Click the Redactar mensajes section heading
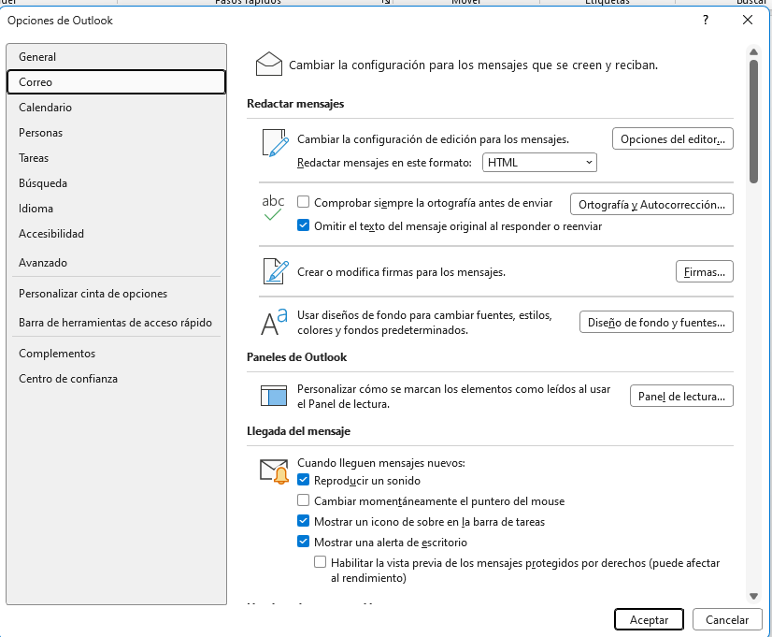772x637 pixels. tap(295, 104)
